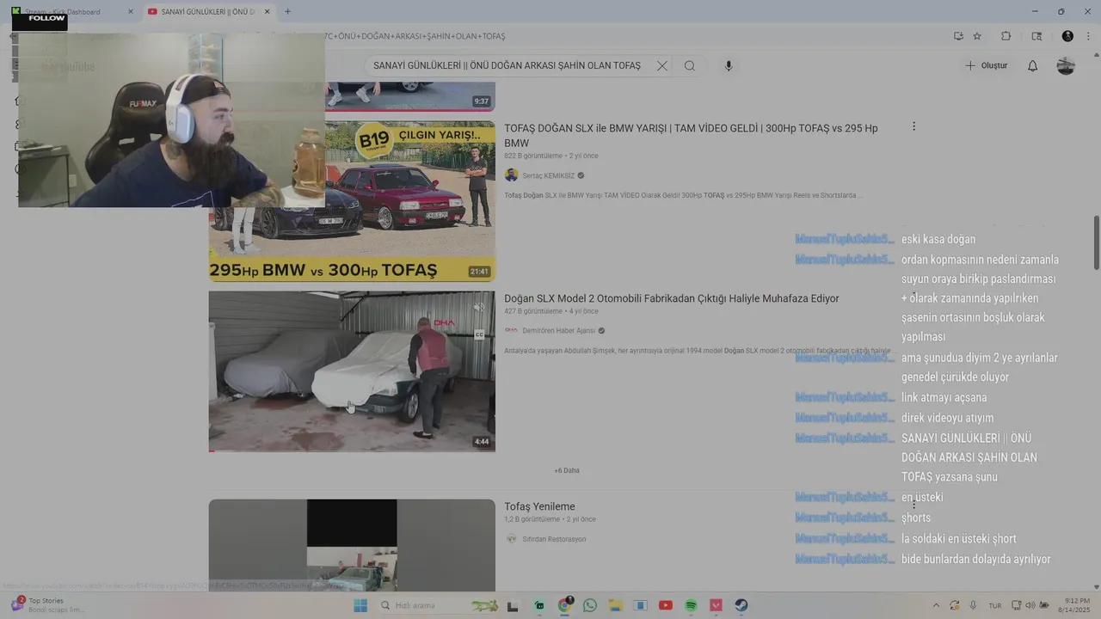This screenshot has height=619, width=1101.
Task: Click the magnifier search button
Action: 690,65
